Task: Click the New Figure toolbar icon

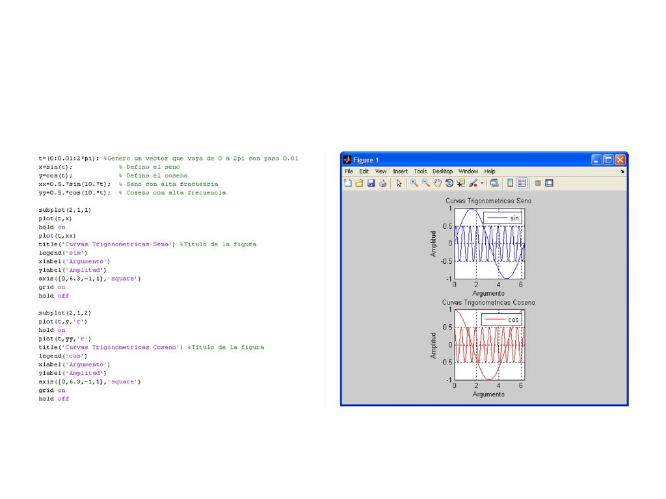Action: pos(347,183)
